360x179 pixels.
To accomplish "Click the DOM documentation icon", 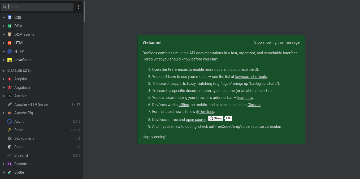I will (10, 26).
